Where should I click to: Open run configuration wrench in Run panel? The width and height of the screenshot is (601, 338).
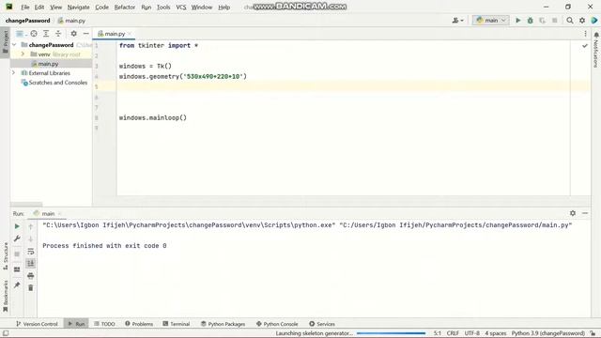click(x=17, y=238)
